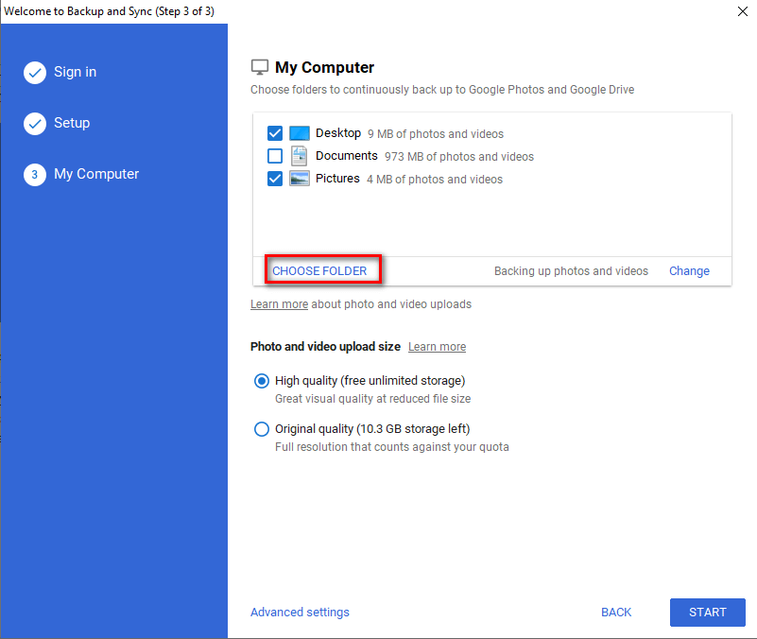
Task: Disable Pictures folder backup
Action: click(274, 179)
